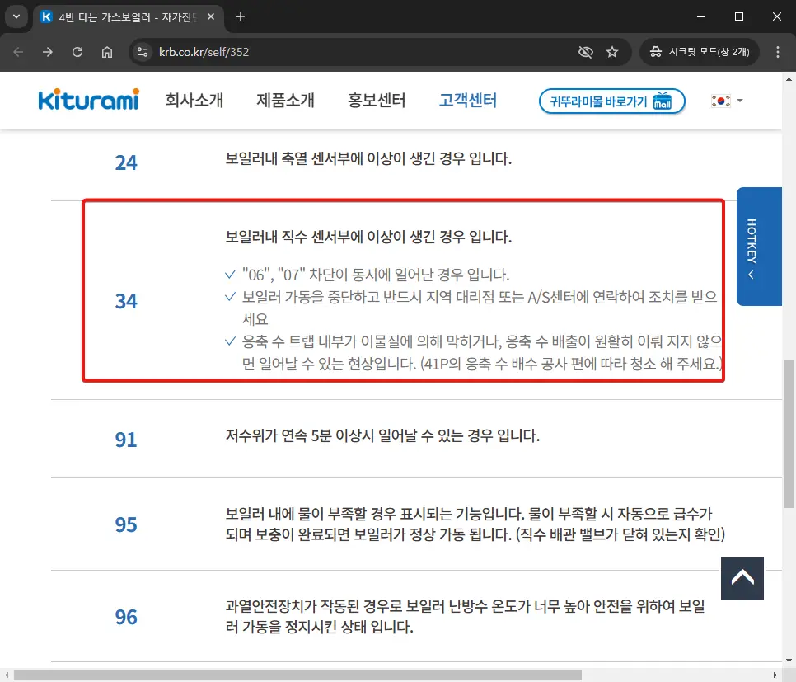The image size is (796, 682).
Task: Click the forward navigation arrow
Action: (47, 51)
